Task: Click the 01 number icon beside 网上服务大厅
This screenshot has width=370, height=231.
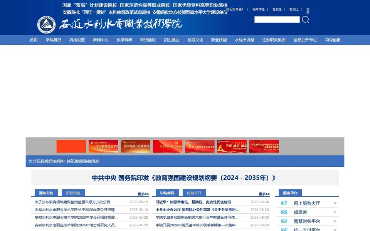Action: (284, 203)
